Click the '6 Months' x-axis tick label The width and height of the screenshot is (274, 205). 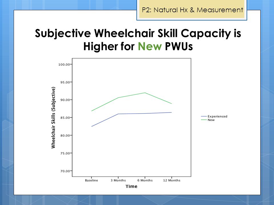coord(145,181)
